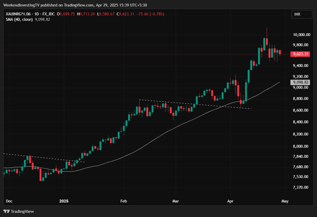Select the SMA (40, close) indicator label
317x217 pixels.
19,19
